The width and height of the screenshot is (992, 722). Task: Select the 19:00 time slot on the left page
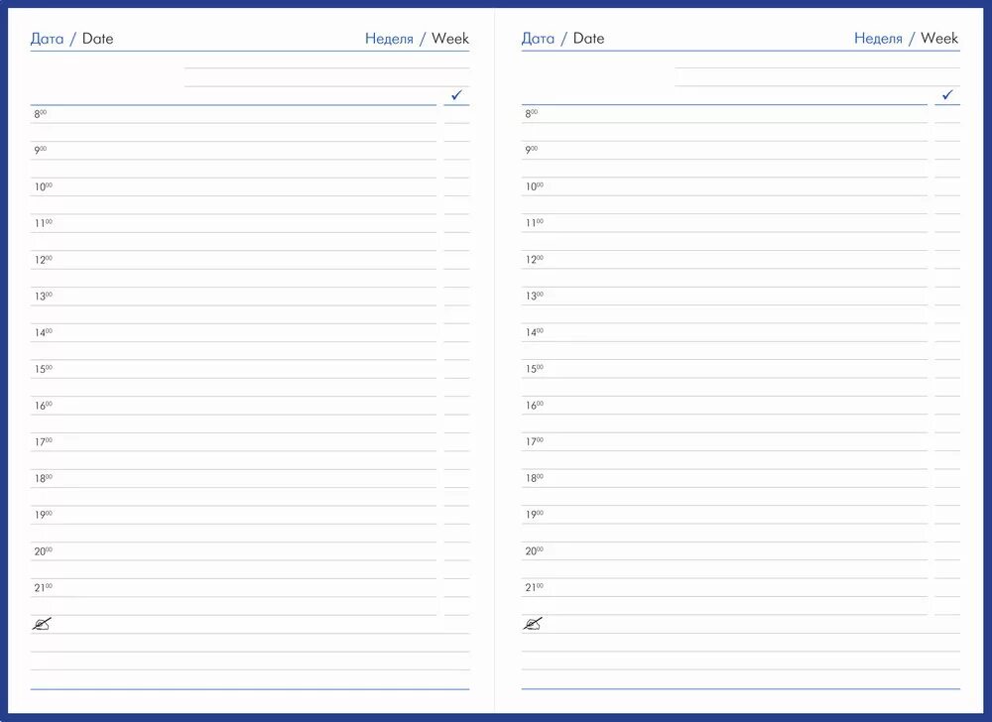(43, 515)
